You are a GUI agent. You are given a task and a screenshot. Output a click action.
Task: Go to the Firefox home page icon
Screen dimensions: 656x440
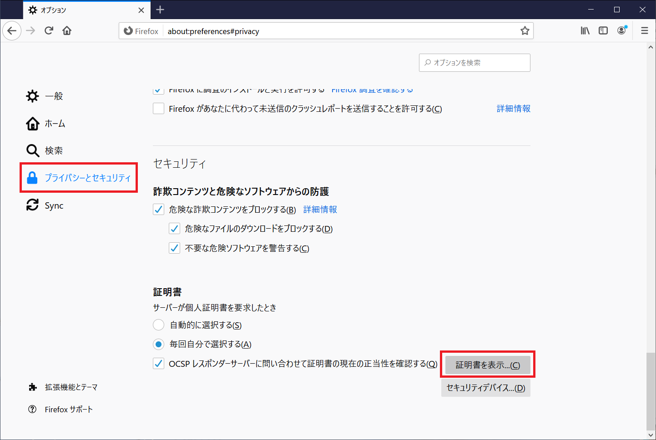click(x=67, y=31)
